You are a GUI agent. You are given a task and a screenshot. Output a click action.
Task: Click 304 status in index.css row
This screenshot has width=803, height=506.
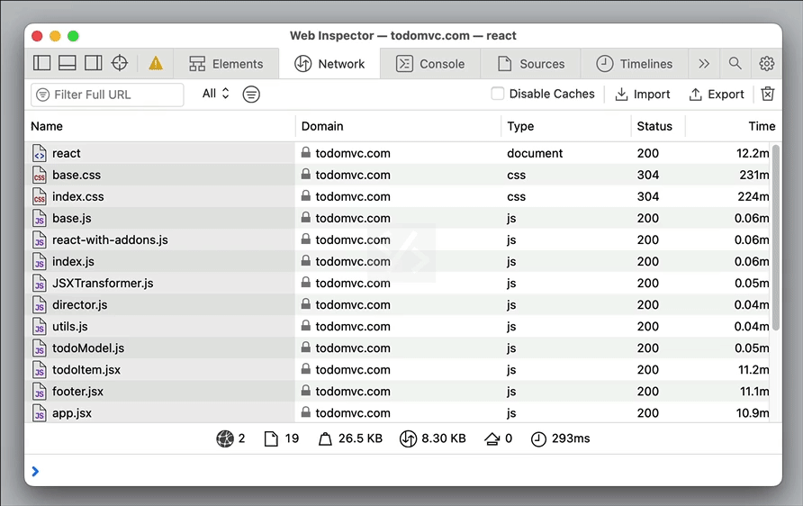pos(648,196)
